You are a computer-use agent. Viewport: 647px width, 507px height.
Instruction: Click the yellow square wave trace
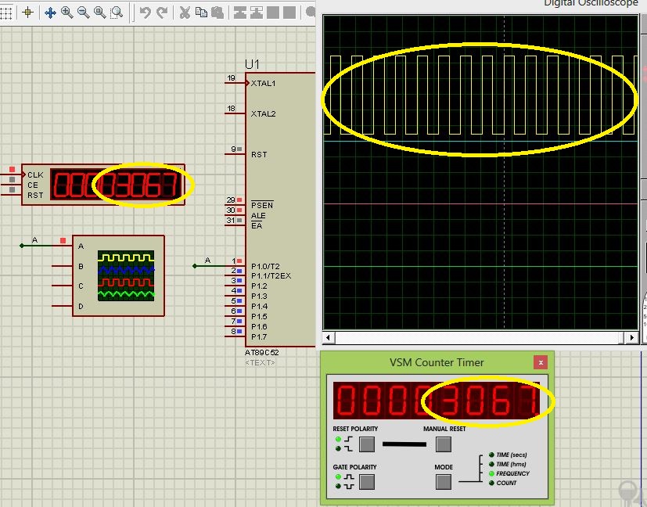tap(480, 95)
